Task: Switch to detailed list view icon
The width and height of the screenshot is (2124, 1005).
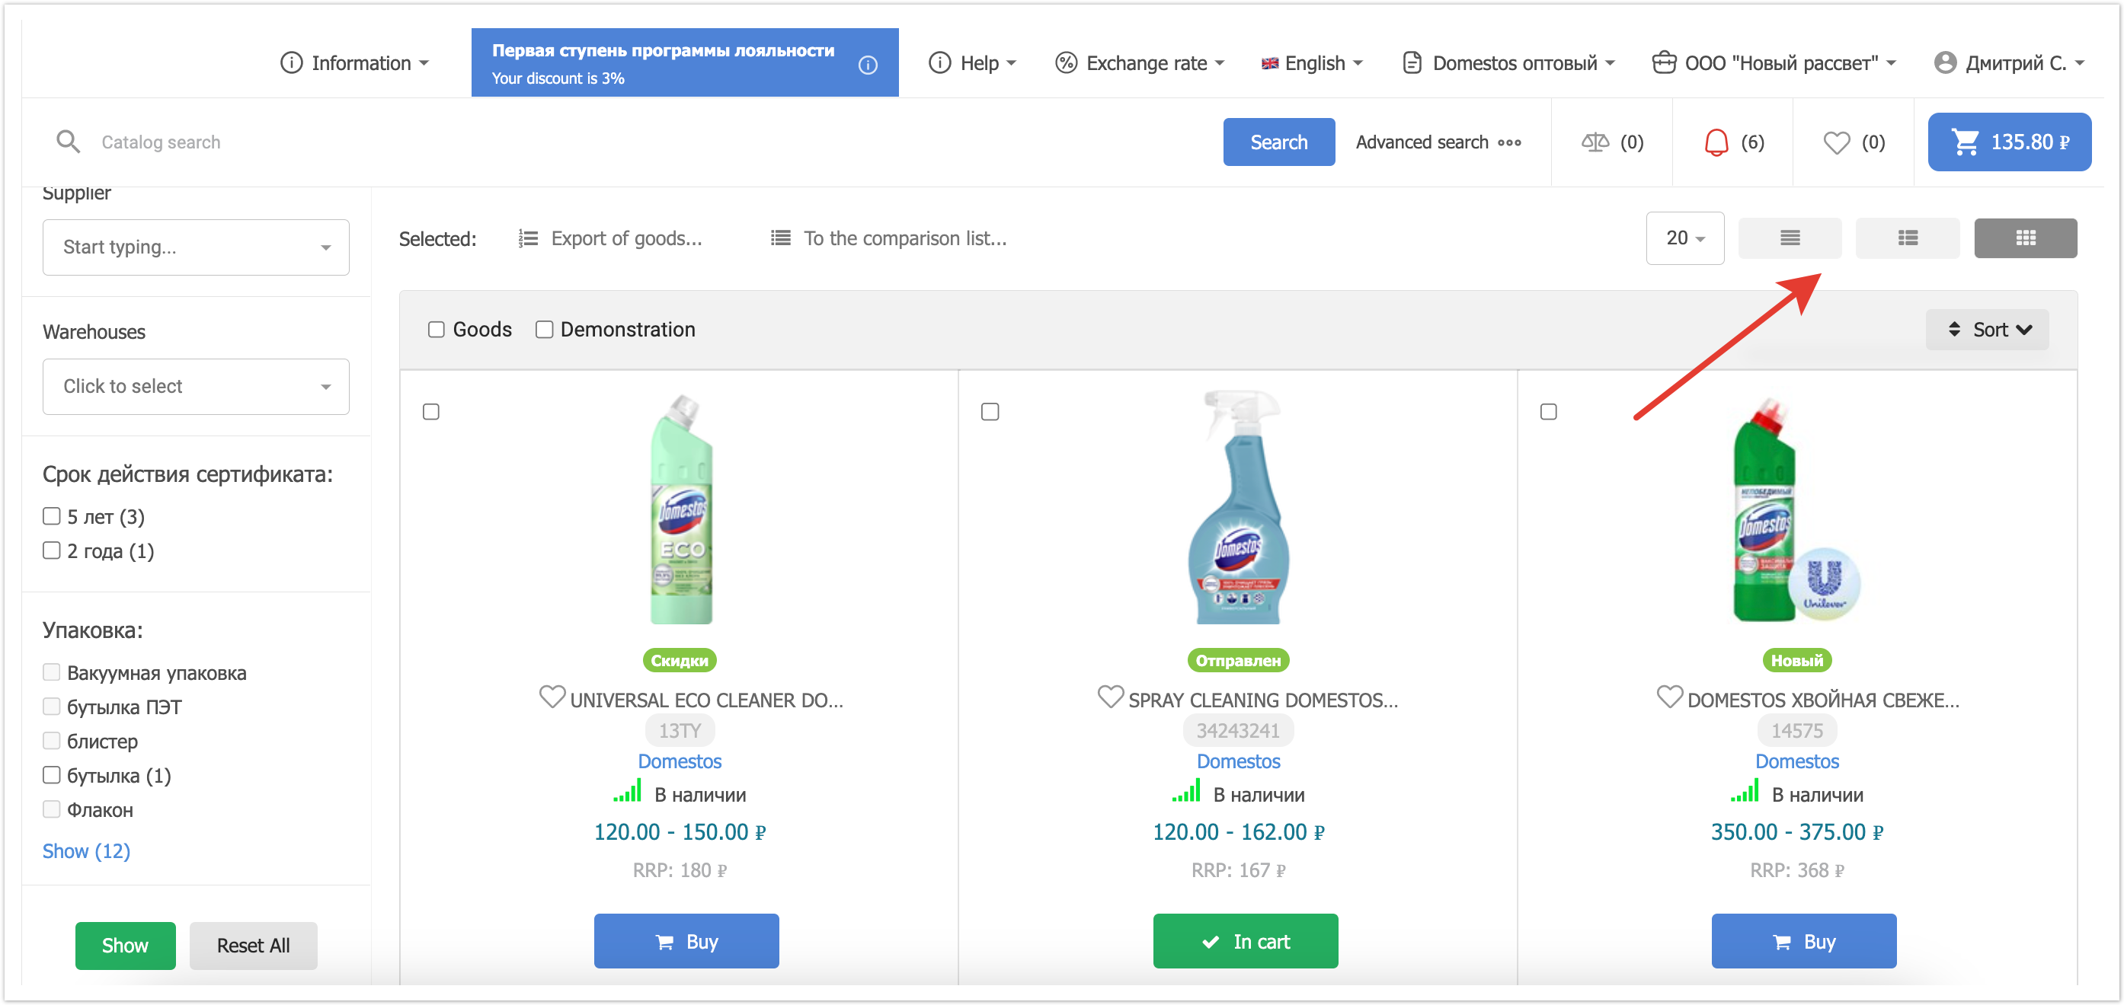Action: pos(1906,238)
